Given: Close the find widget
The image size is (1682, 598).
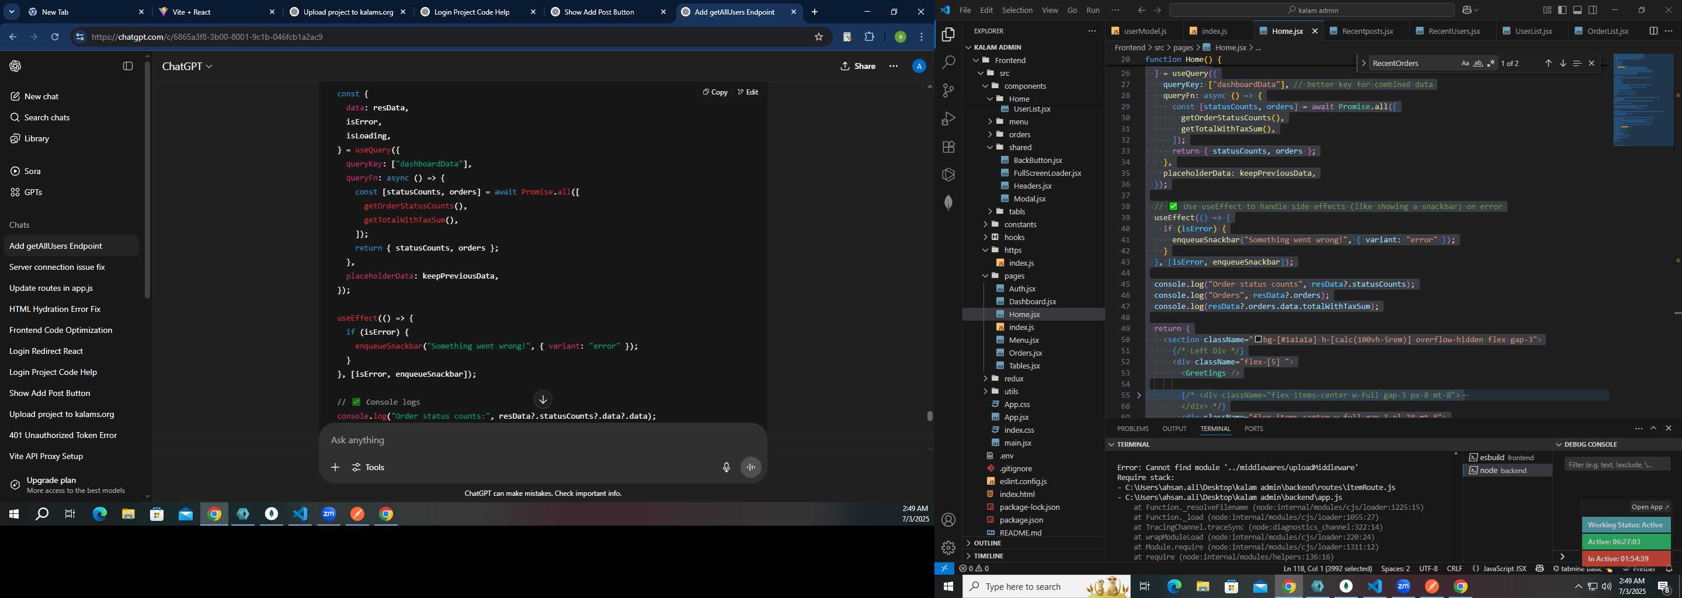Looking at the screenshot, I should pyautogui.click(x=1591, y=63).
